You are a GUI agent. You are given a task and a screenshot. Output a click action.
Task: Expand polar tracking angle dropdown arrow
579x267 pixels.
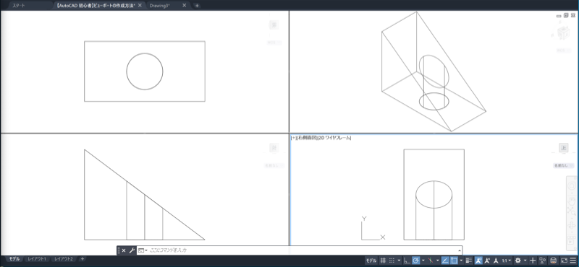tap(423, 261)
